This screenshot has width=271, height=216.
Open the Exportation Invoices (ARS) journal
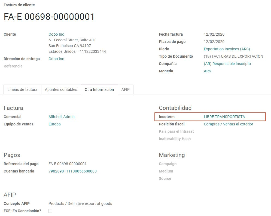click(227, 49)
